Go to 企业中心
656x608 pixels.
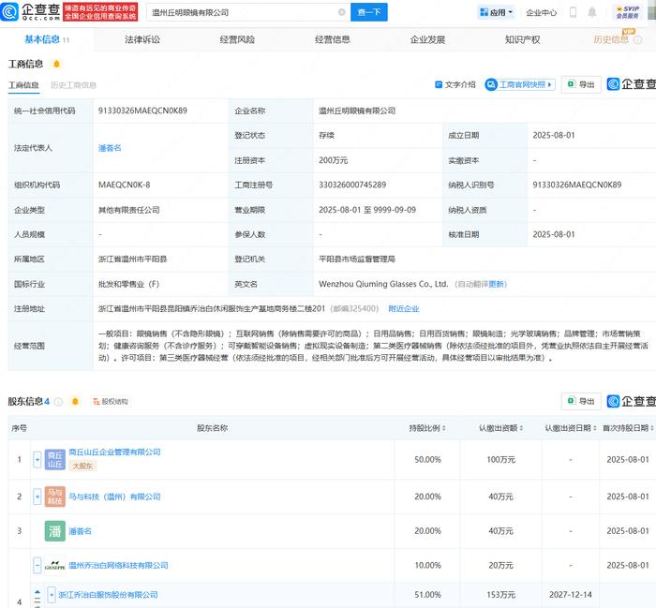[x=542, y=12]
